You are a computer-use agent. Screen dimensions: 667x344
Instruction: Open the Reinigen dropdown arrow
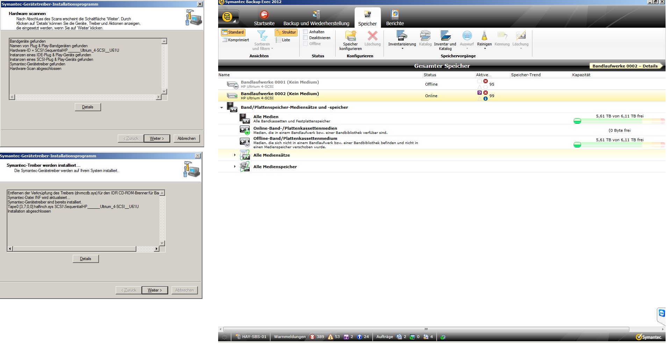485,49
